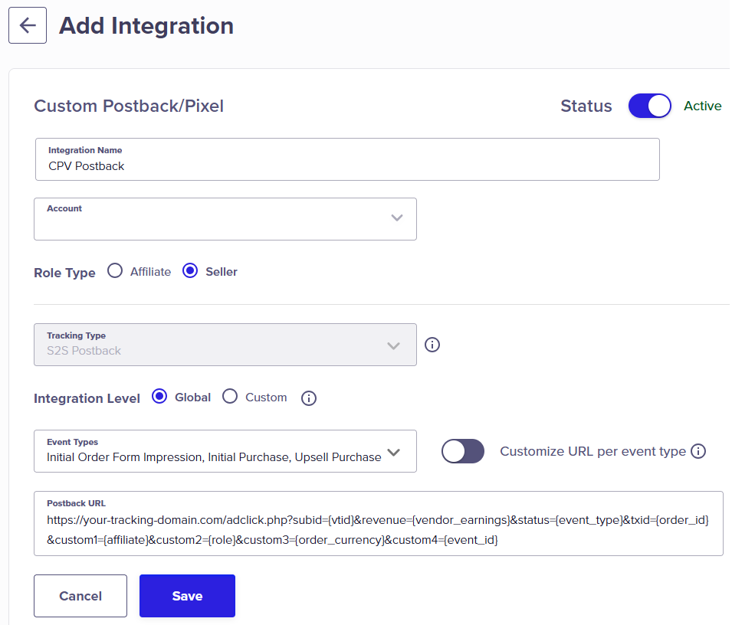This screenshot has height=625, width=732.
Task: Open the Event Types dropdown
Action: [x=225, y=451]
